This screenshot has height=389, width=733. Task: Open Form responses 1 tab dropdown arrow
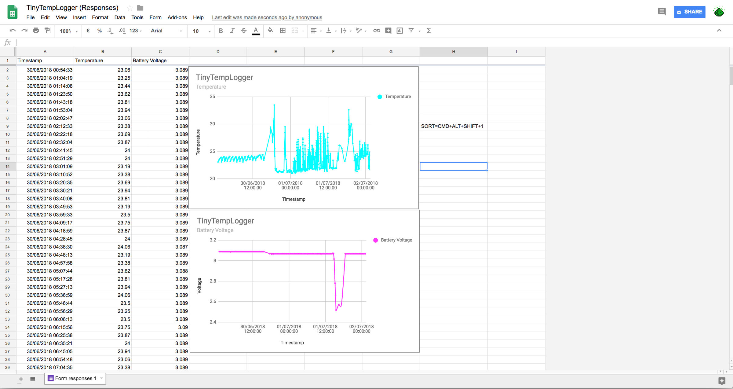(x=101, y=378)
